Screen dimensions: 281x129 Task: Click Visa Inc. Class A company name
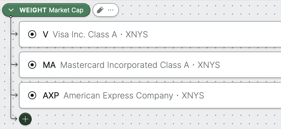[85, 34]
